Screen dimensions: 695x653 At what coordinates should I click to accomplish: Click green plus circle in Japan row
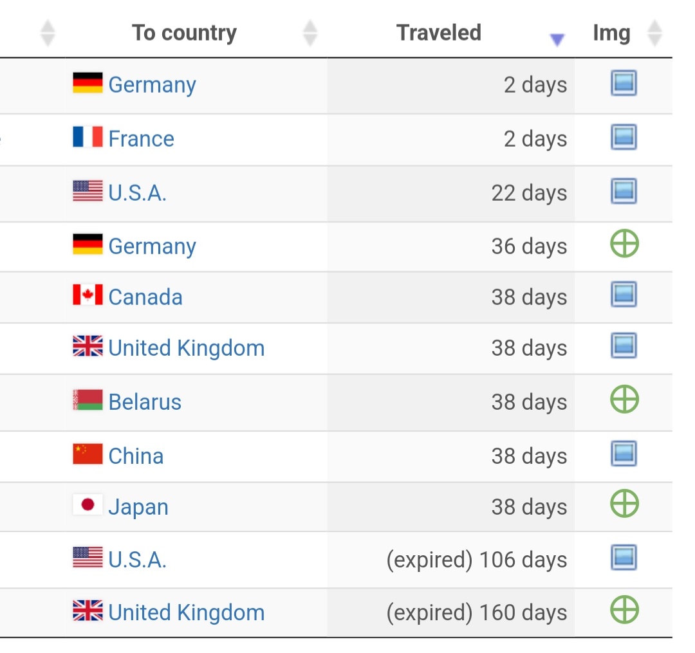624,503
